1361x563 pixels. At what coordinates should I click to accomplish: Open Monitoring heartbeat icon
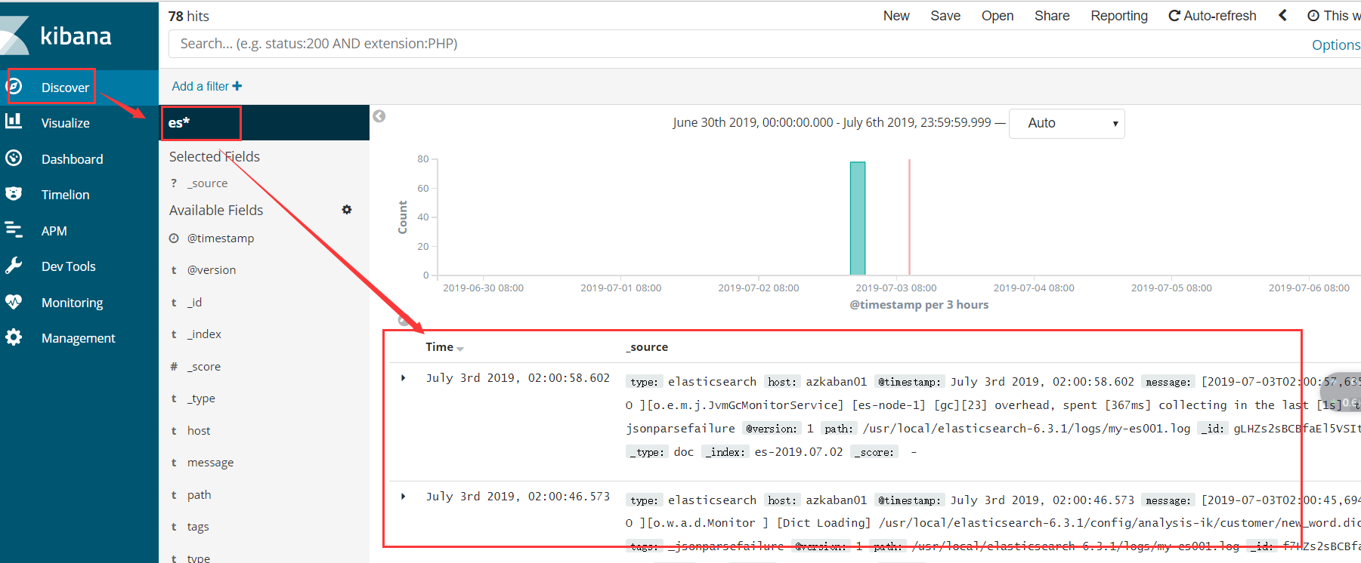(x=14, y=302)
